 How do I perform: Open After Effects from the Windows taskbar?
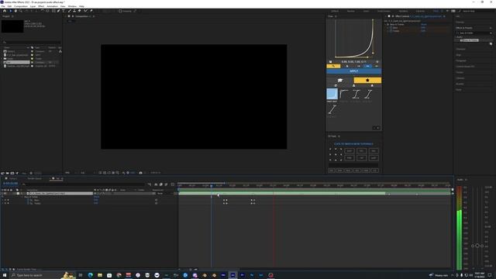click(x=232, y=275)
